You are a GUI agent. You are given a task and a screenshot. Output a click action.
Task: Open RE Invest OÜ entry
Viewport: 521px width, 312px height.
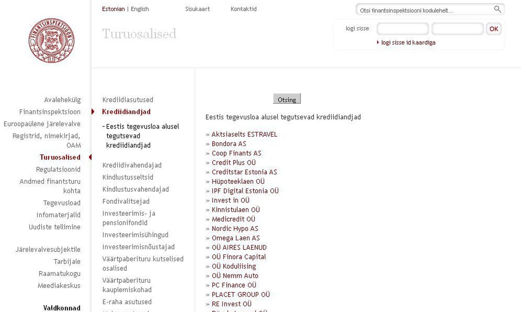pyautogui.click(x=232, y=304)
